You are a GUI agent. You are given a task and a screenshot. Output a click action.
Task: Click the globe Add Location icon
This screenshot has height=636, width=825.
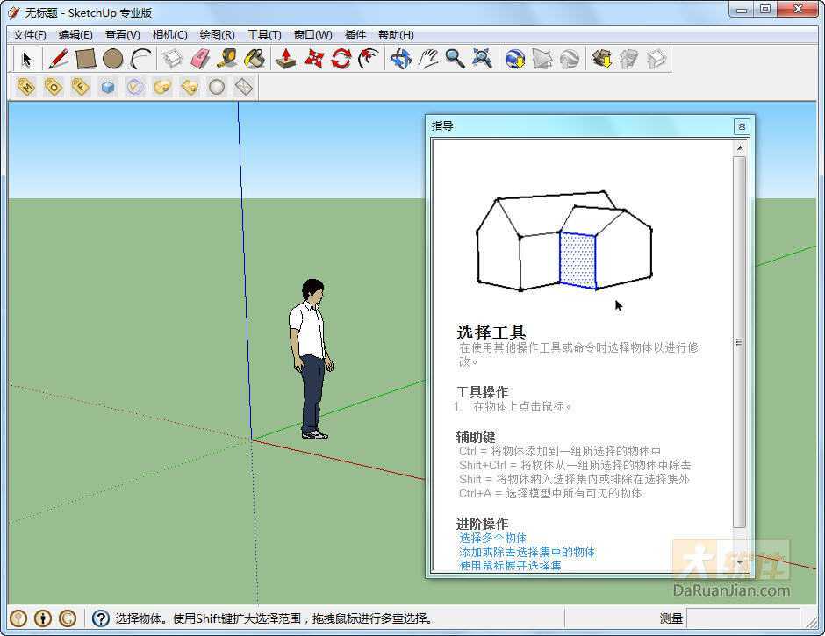[515, 59]
